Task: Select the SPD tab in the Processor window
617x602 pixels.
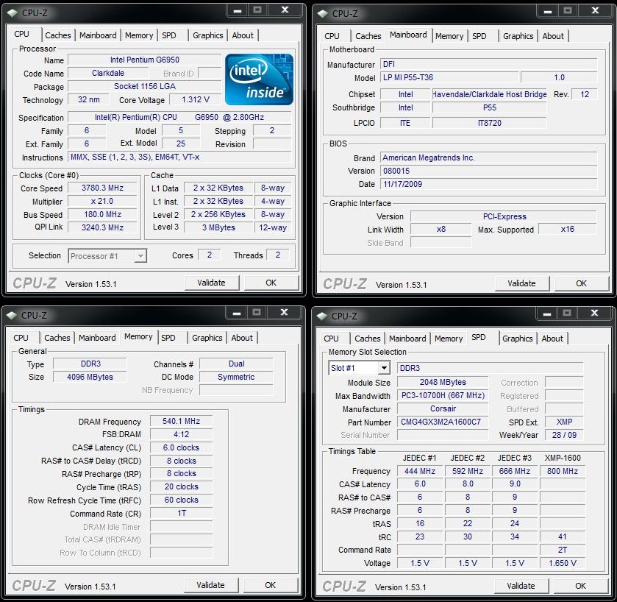Action: (x=169, y=35)
